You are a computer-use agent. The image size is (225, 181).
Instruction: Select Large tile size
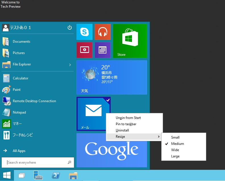pyautogui.click(x=184, y=156)
